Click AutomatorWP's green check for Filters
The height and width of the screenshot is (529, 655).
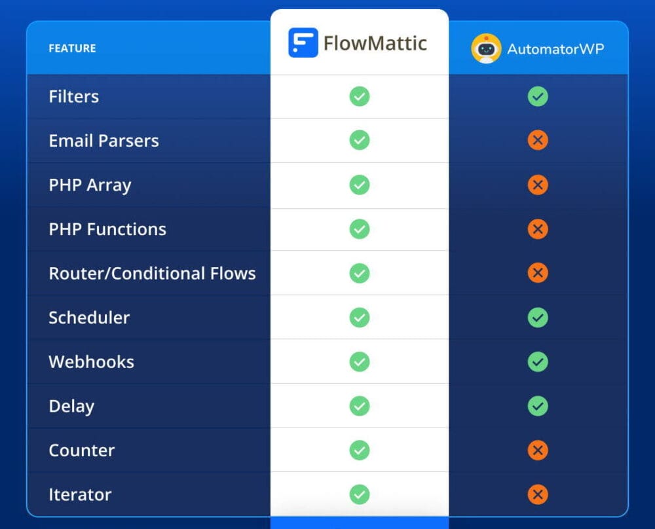(x=538, y=97)
